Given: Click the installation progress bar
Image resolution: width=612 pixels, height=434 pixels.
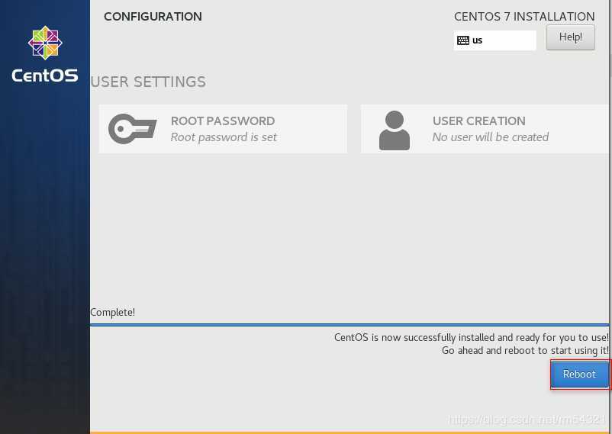Looking at the screenshot, I should point(349,324).
